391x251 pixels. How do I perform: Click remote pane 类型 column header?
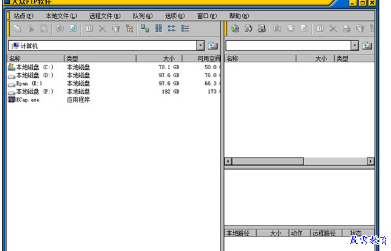[354, 58]
